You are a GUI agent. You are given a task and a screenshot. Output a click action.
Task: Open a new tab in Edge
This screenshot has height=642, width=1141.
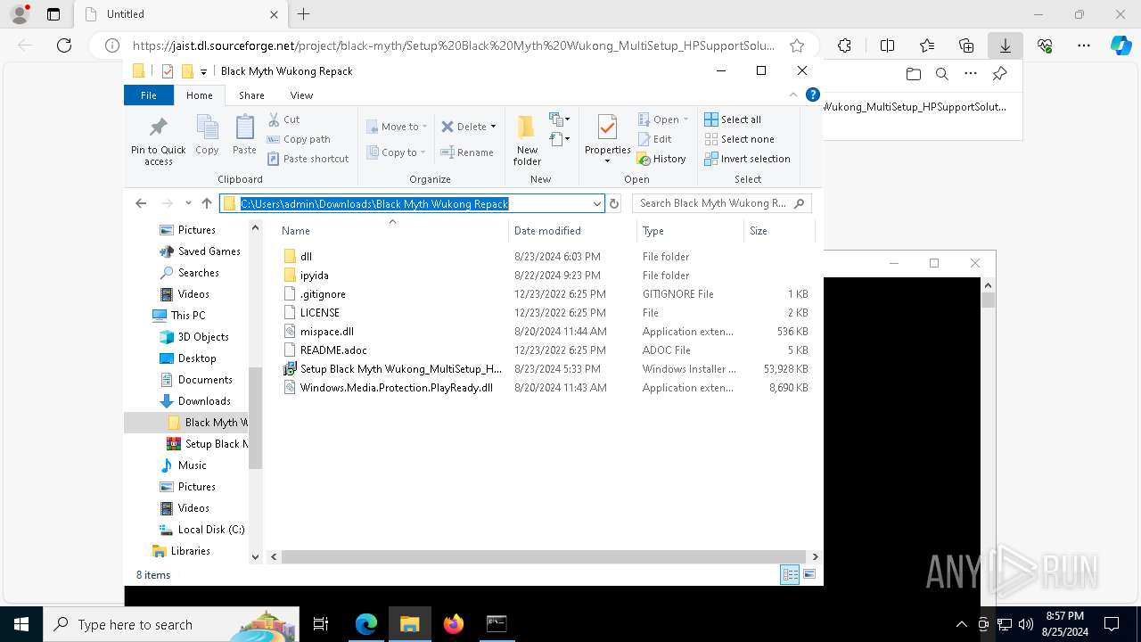304,14
